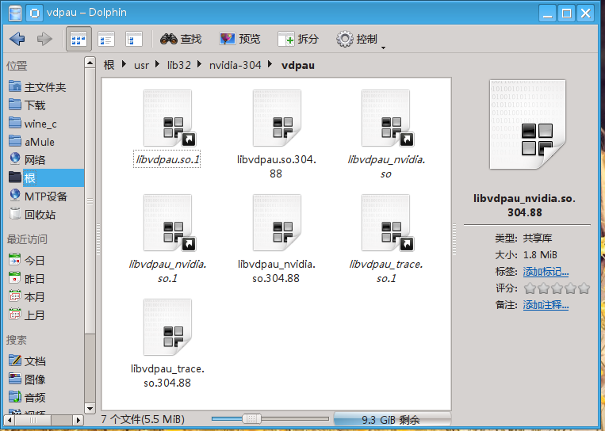Click places panel horizontal scroll left arrow

click(10, 420)
